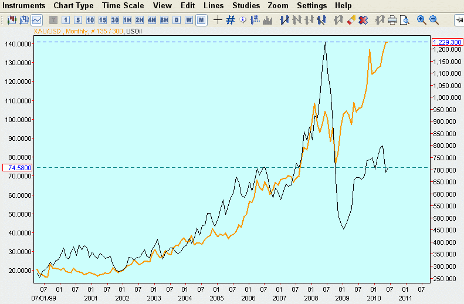Switch to the 15-minute timeframe
Screen dimensions: 464x304
click(103, 20)
